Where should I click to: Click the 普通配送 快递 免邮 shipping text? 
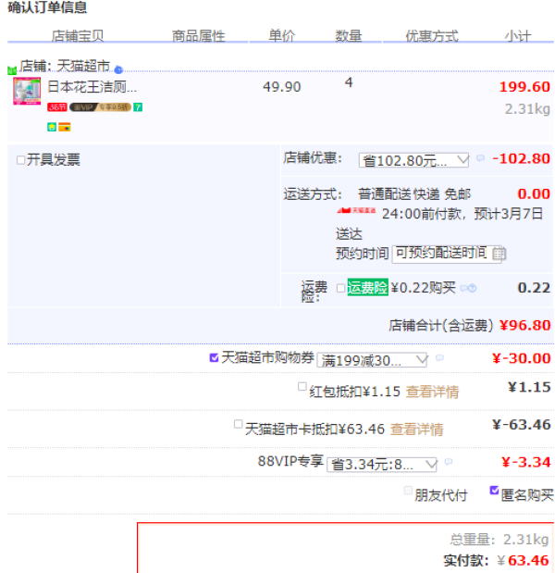click(414, 194)
